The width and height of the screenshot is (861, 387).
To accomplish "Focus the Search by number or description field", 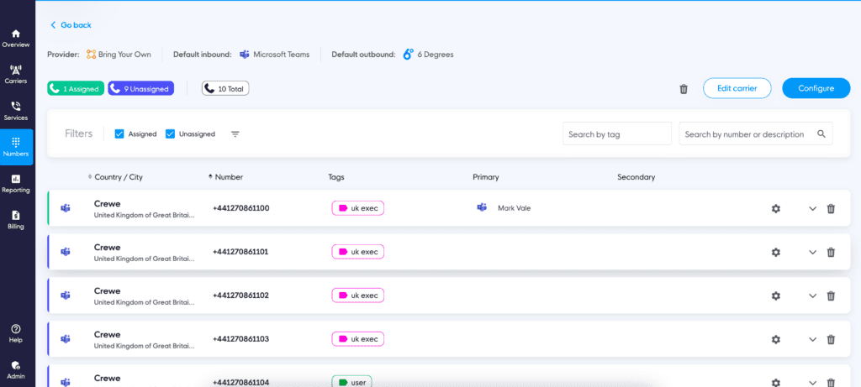I will click(756, 133).
